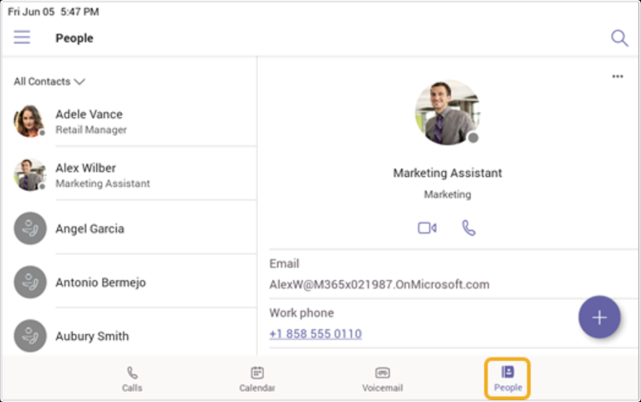Start a video call with Alex Wilber
641x402 pixels.
click(427, 228)
